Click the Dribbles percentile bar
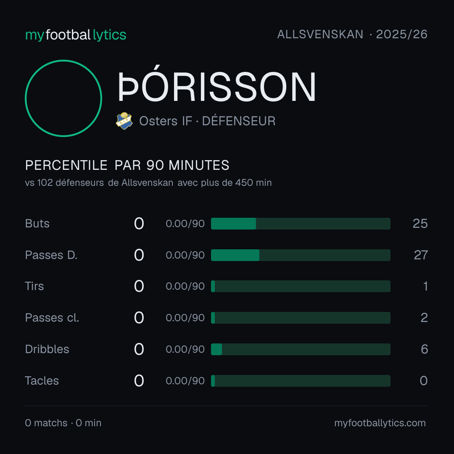Viewport: 454px width, 454px height. click(x=301, y=349)
